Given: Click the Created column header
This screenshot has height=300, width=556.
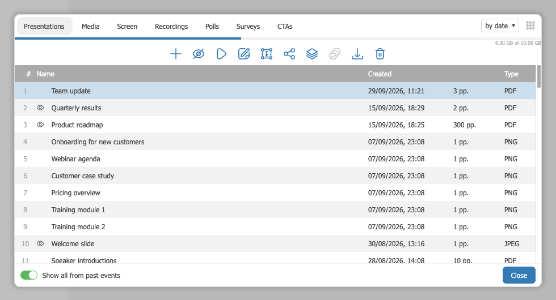Looking at the screenshot, I should coord(380,74).
